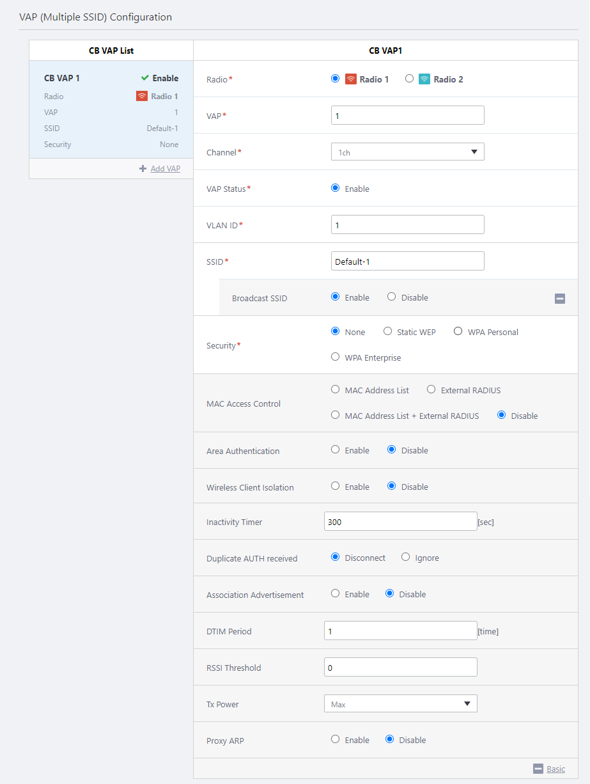The height and width of the screenshot is (784, 590).
Task: Click the CB VAP List header
Action: click(x=111, y=51)
